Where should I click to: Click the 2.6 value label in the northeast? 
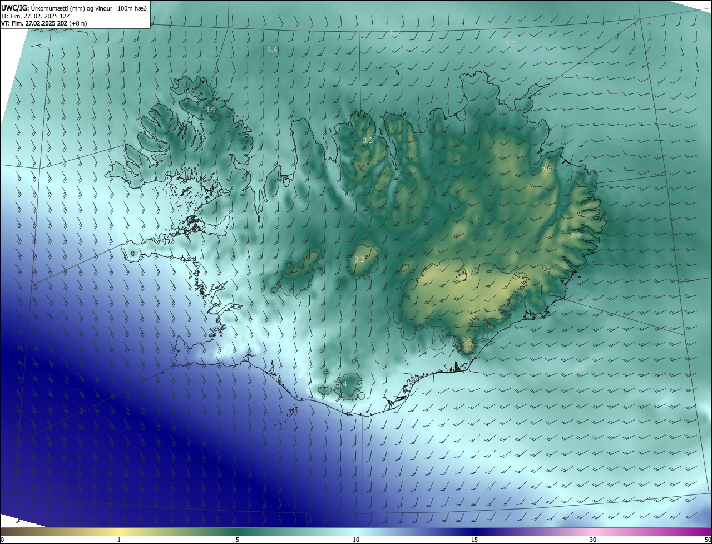pyautogui.click(x=546, y=170)
